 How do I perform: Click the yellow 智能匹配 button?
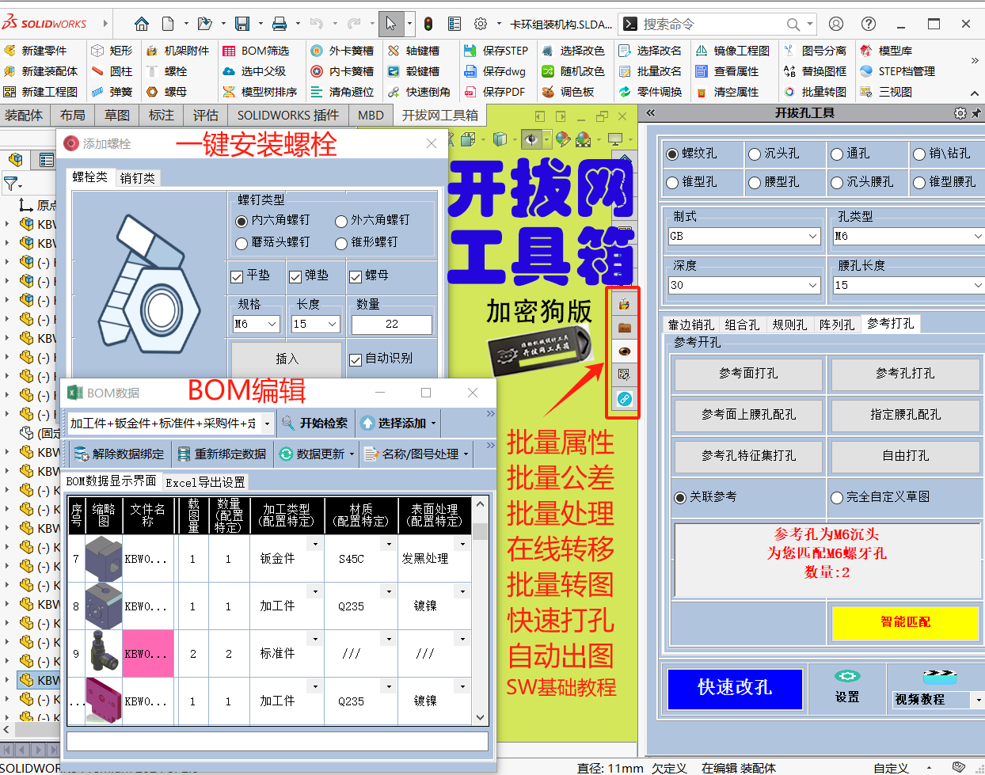coord(907,623)
